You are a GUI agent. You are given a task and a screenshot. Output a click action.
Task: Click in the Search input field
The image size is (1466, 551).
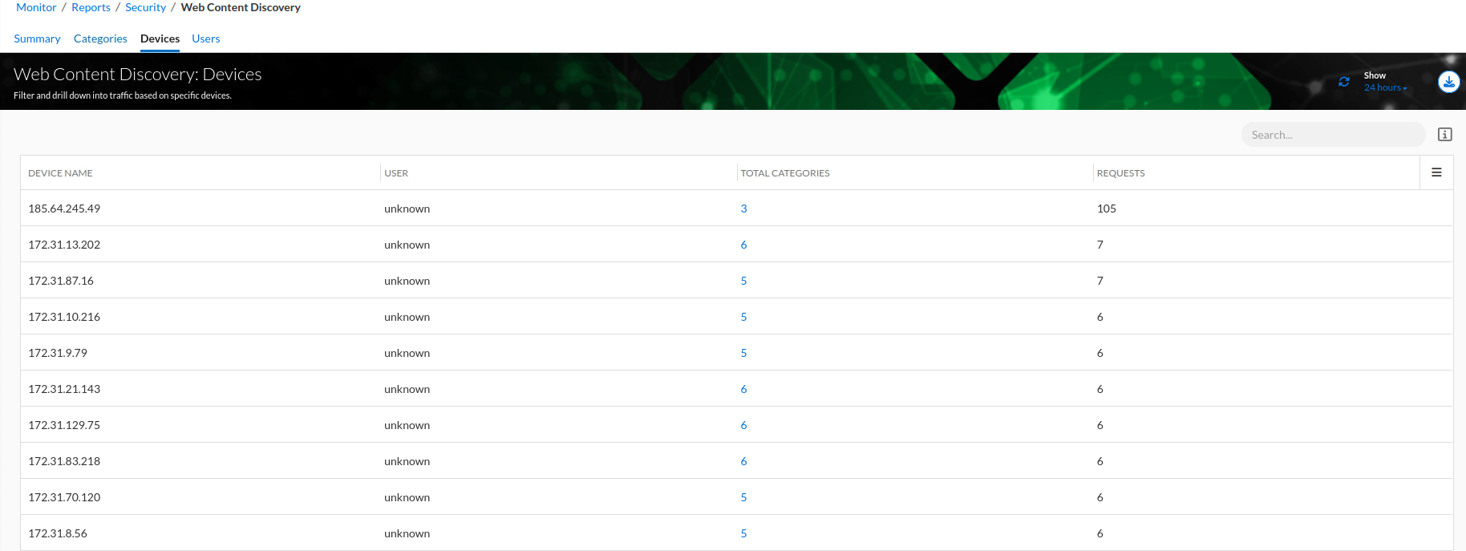tap(1333, 135)
